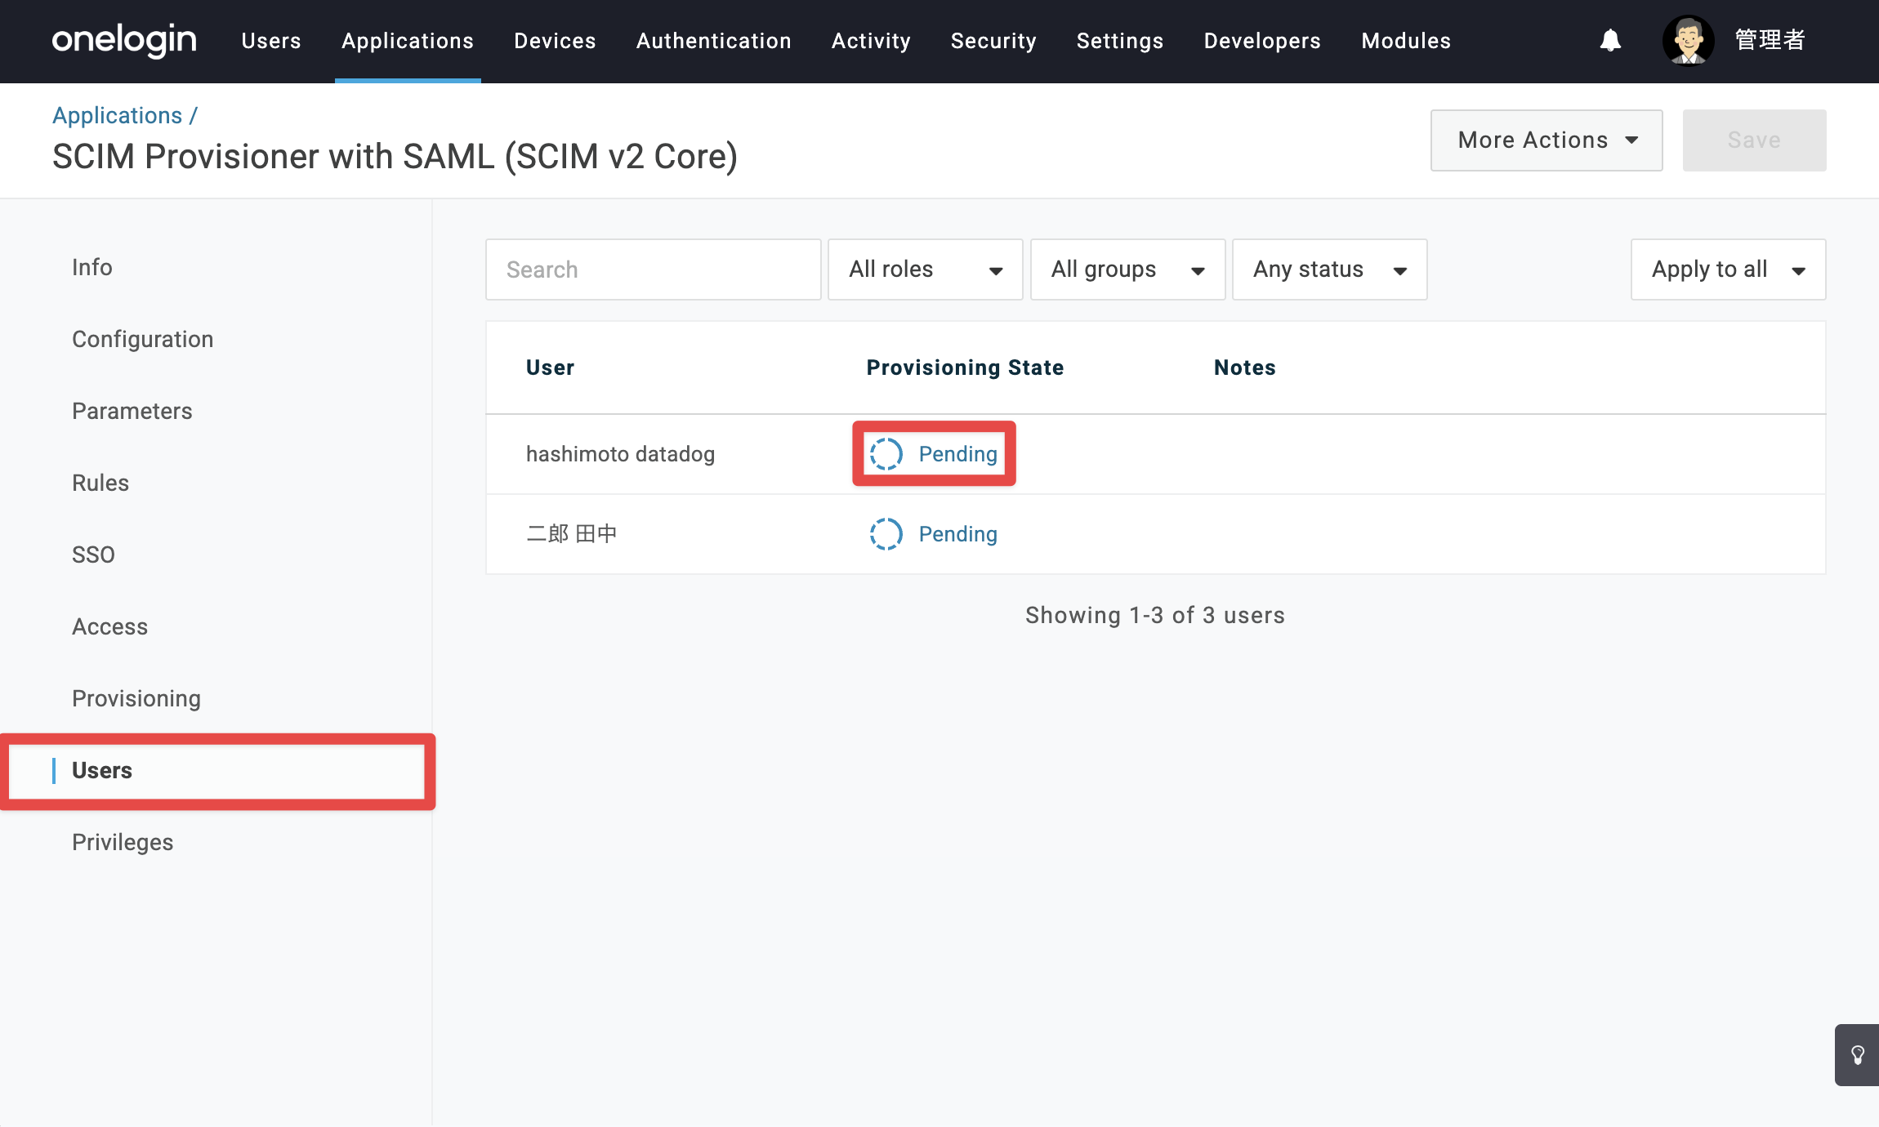This screenshot has width=1879, height=1127.
Task: Open the Users top menu
Action: coord(271,41)
